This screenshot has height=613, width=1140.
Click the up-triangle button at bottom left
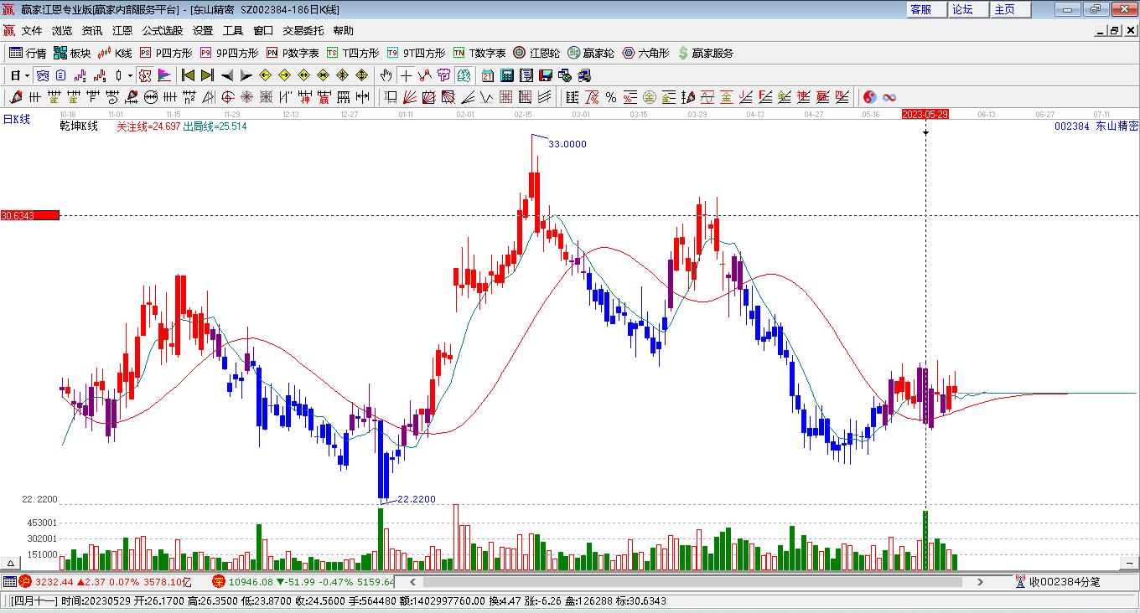[12, 564]
